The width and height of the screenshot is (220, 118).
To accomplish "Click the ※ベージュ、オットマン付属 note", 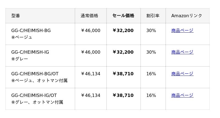I will pos(39,80).
